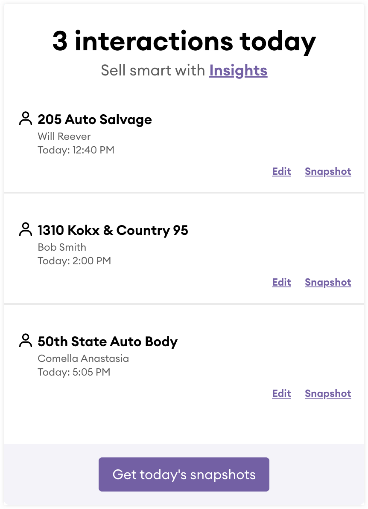Image resolution: width=368 pixels, height=509 pixels.
Task: Click person icon beside 50th State Auto Body
Action: pyautogui.click(x=26, y=341)
